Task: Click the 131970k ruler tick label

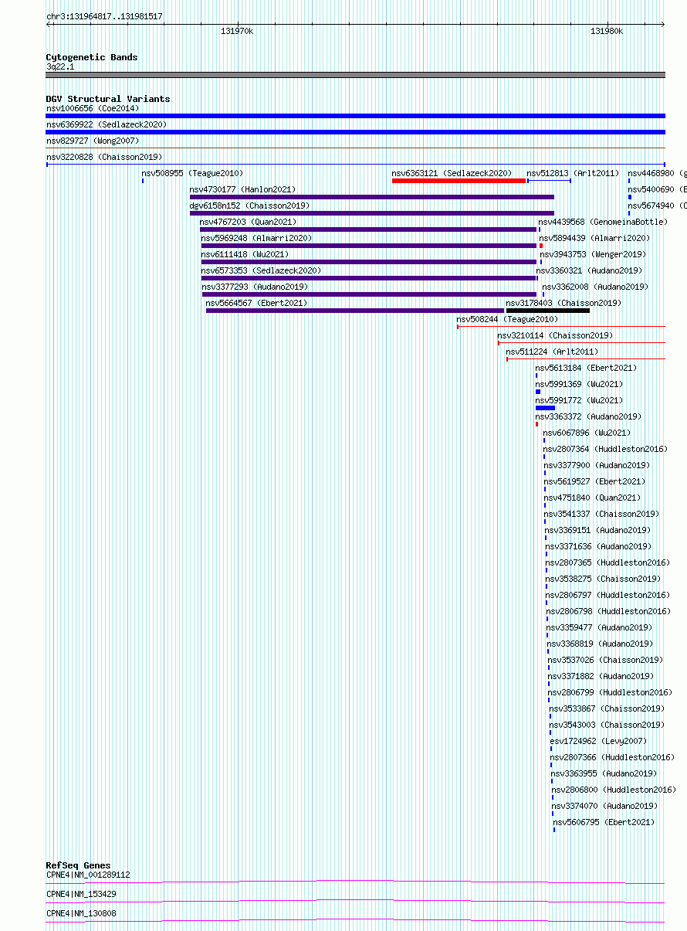Action: [x=237, y=31]
